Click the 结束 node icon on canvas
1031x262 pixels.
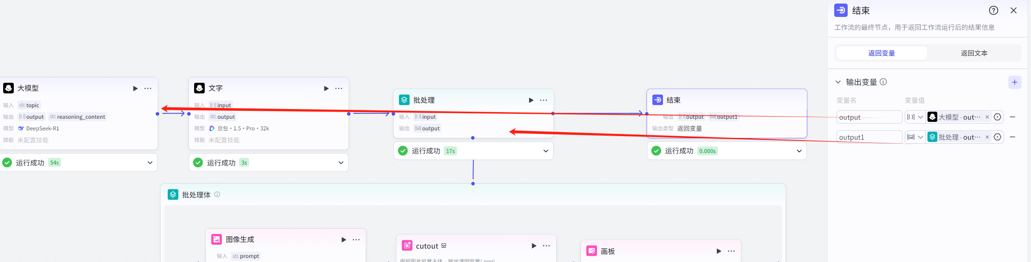tap(658, 100)
